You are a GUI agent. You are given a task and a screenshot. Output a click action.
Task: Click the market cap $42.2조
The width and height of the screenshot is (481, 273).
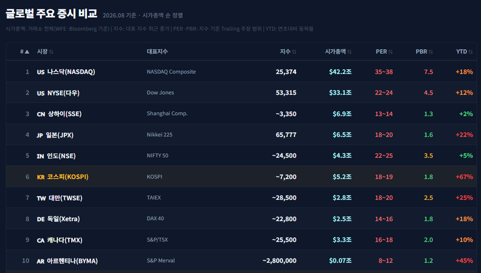(340, 72)
